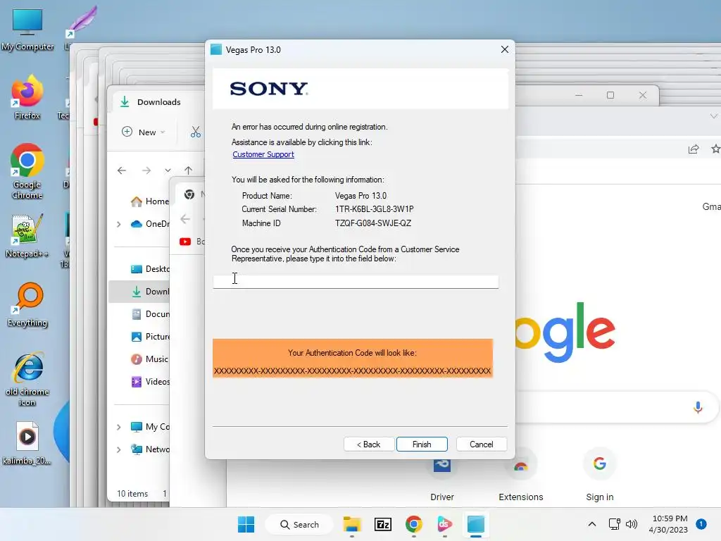
Task: Select Desktop in Explorer sidebar
Action: (x=151, y=269)
